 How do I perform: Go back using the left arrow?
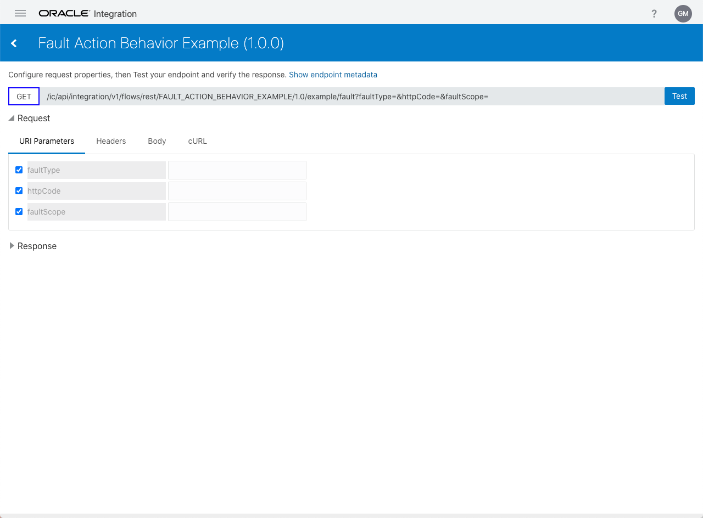(14, 43)
